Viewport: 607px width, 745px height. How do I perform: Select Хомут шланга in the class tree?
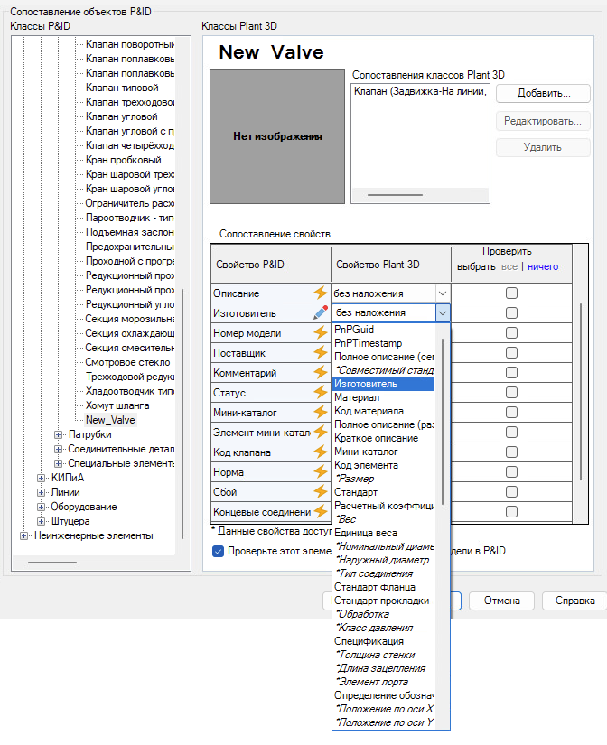tap(117, 405)
